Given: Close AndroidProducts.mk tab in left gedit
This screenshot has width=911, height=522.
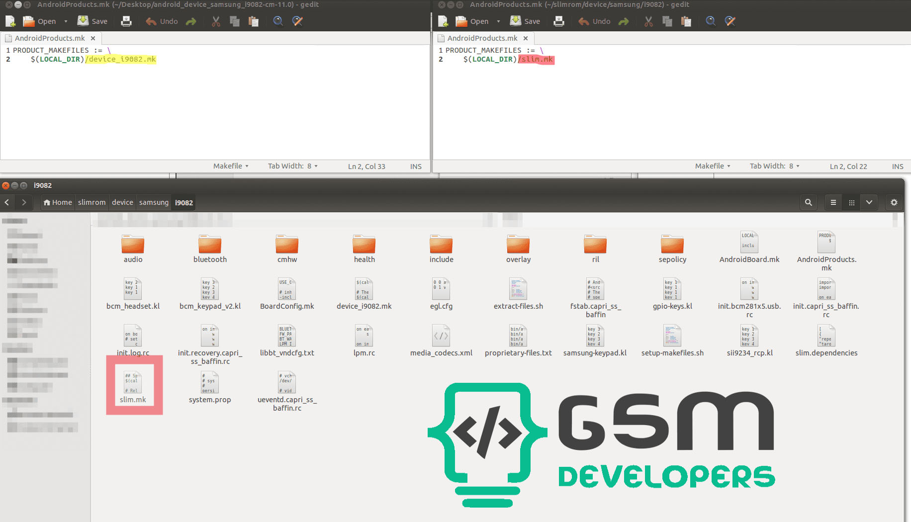Looking at the screenshot, I should pos(93,38).
